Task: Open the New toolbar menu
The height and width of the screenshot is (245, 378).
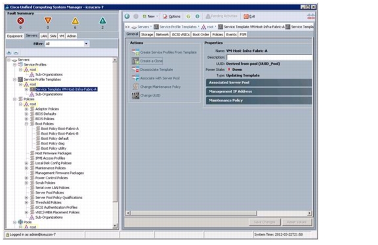Action: [150, 16]
